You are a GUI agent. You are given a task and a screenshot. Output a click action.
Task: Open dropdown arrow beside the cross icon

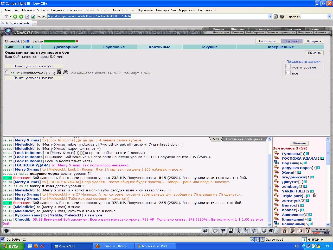(10, 16)
